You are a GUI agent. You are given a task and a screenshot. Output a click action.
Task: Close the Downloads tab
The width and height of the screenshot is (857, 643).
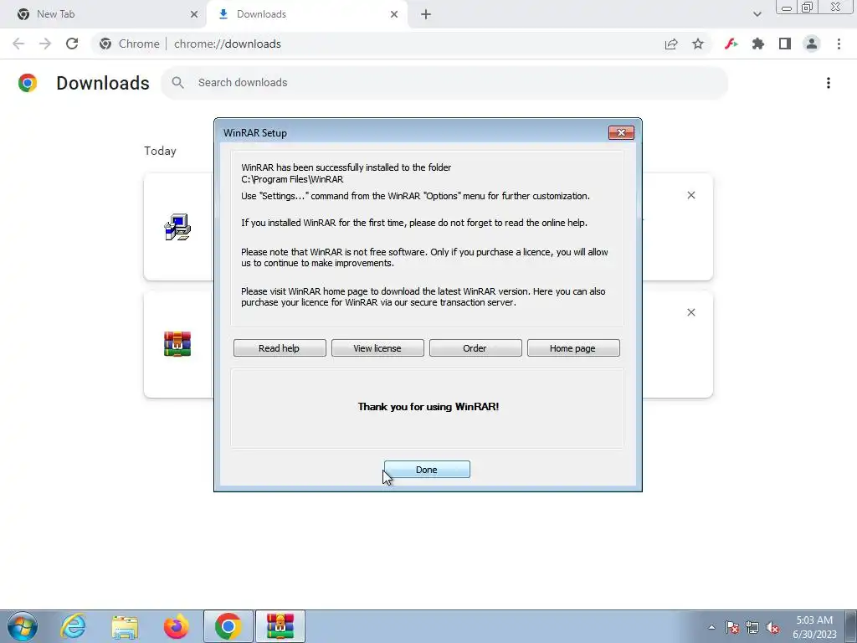click(394, 14)
